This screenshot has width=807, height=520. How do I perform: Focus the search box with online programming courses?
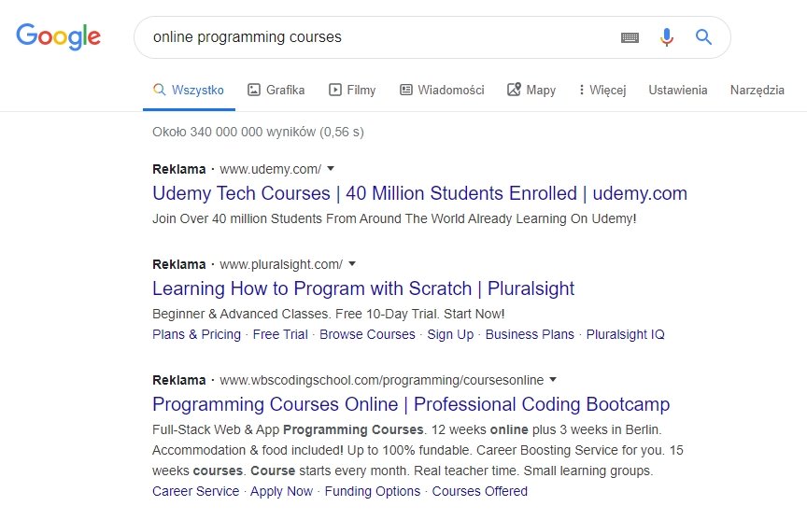[x=381, y=37]
